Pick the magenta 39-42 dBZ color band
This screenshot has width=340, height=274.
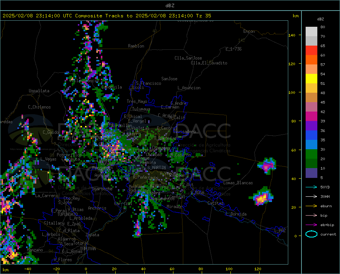coord(311,116)
